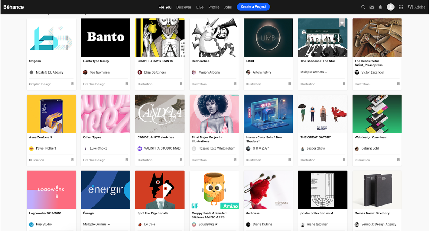Viewport: 430px width, 231px height.
Task: Open the Jobs tab
Action: (228, 7)
